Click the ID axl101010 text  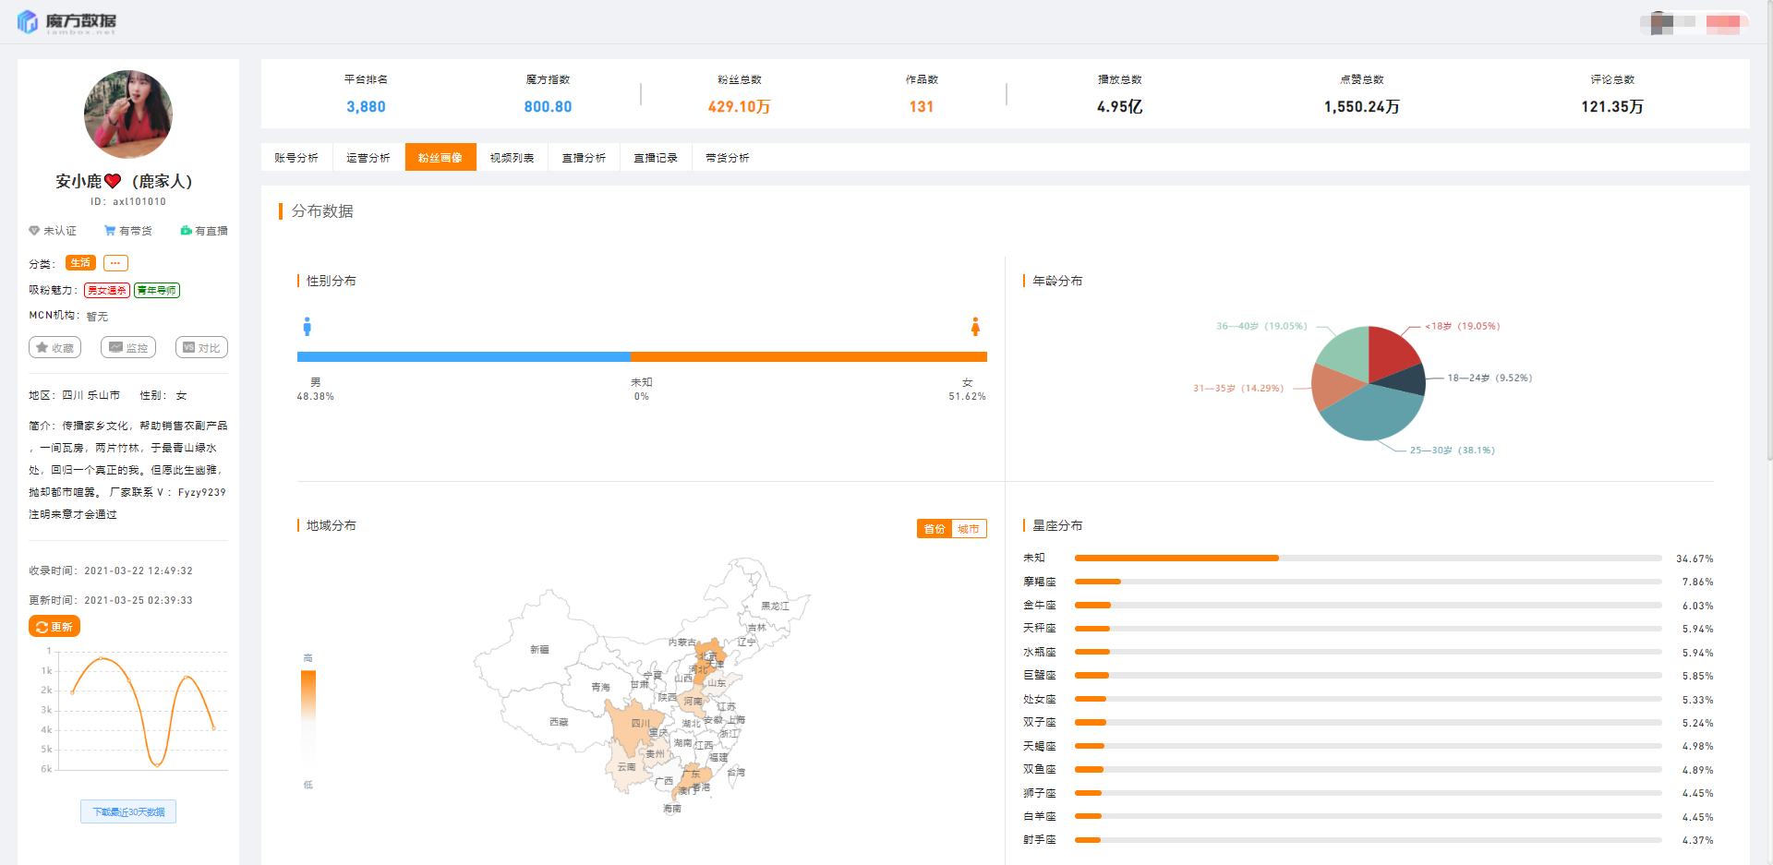pos(128,201)
